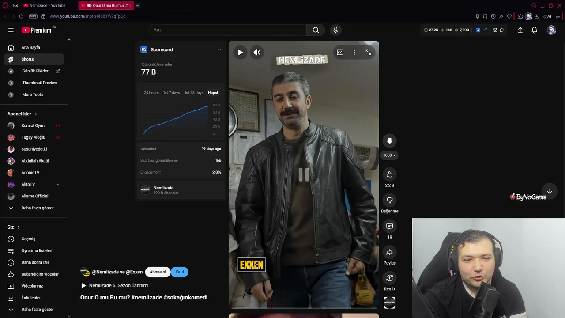Click the search field Ara
Viewport: 565px width, 318px height.
coord(227,30)
